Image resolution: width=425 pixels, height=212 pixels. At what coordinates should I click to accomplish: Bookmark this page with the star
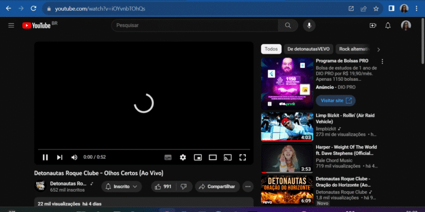point(376,8)
